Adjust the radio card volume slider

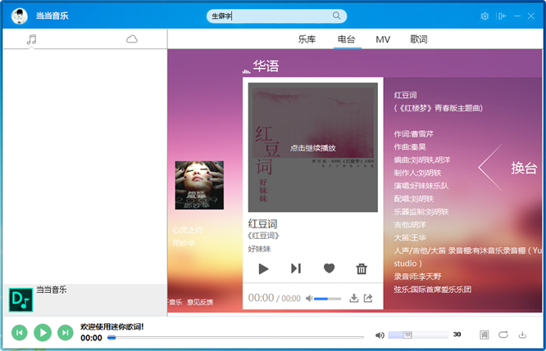pos(327,299)
